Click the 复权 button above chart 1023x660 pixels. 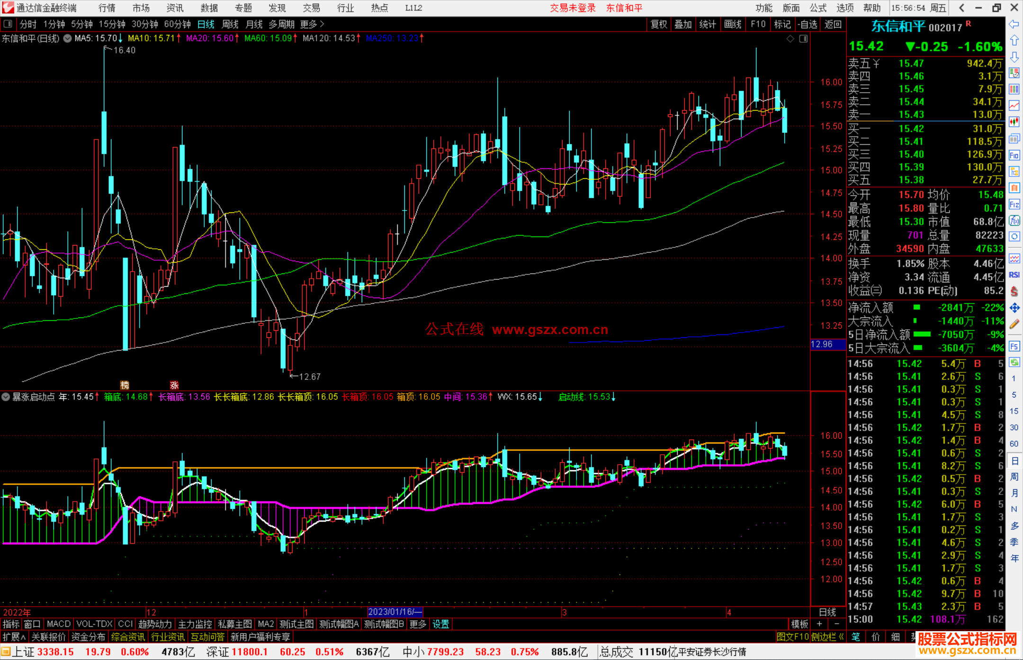658,24
